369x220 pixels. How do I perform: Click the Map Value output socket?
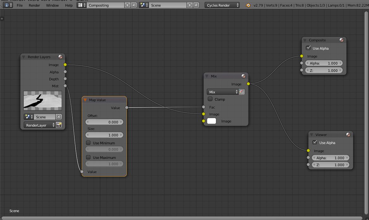pos(126,108)
